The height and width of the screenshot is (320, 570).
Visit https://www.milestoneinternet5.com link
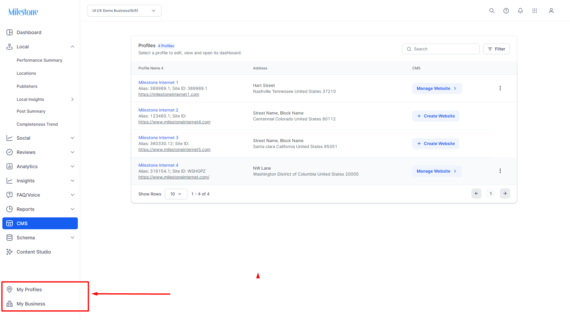pos(174,149)
